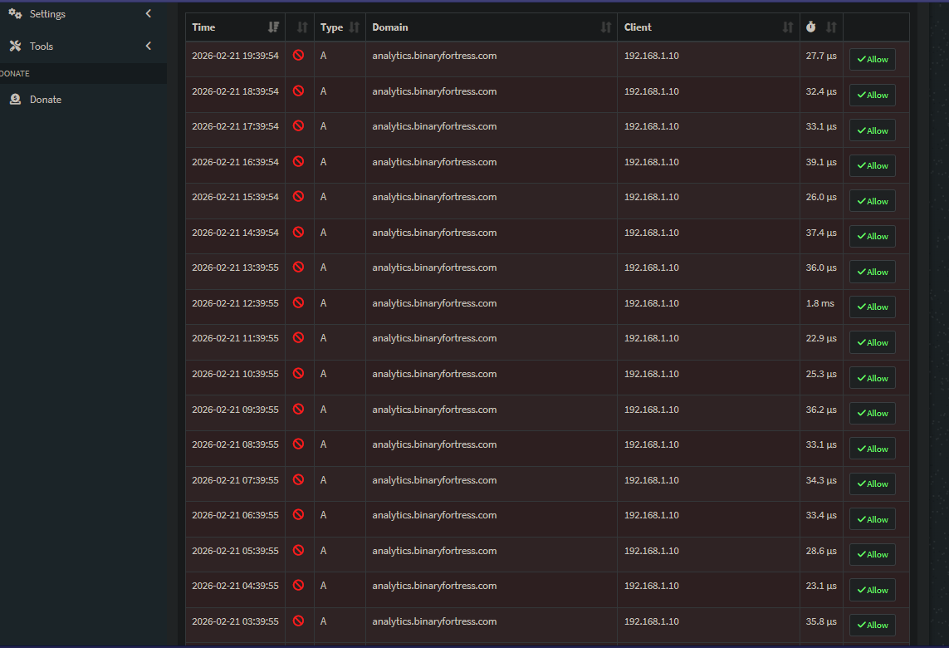Expand the Tools submenu chevron

[149, 46]
